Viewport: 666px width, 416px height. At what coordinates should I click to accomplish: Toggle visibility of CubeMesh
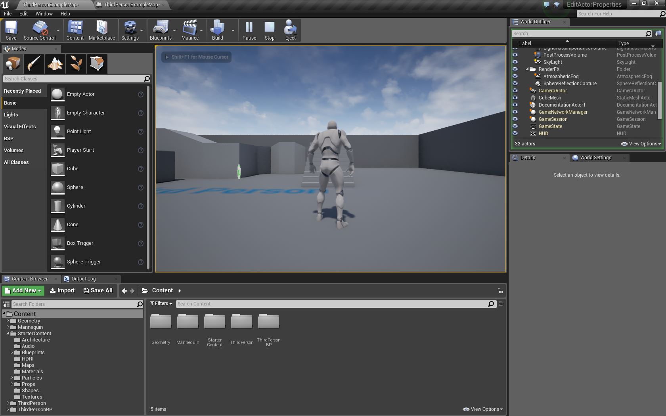(515, 98)
